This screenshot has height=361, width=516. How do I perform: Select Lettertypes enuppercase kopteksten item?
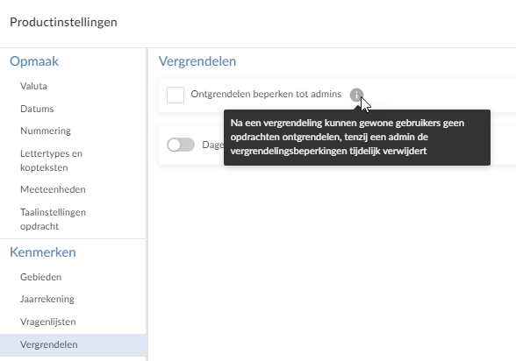(51, 160)
